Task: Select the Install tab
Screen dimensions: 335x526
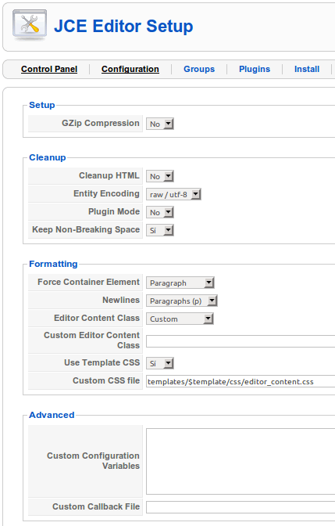Action: [307, 69]
